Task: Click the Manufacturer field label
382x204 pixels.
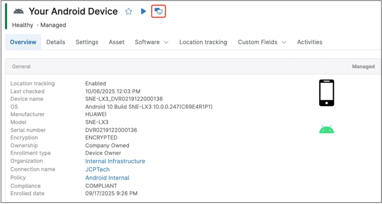Action: pyautogui.click(x=28, y=114)
